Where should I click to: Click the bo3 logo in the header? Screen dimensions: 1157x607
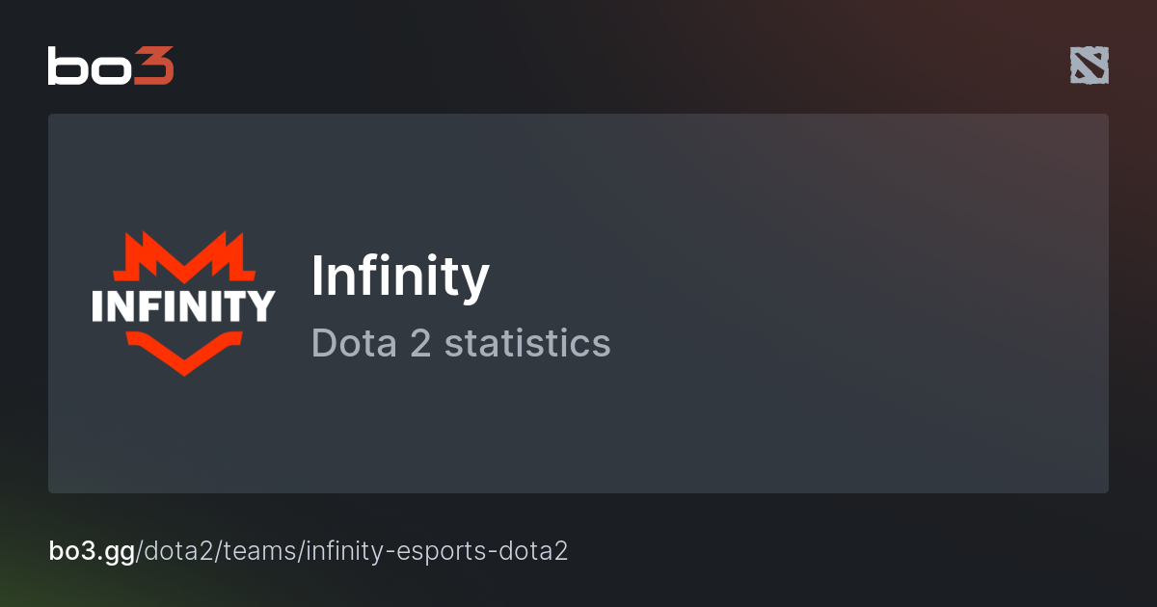tap(111, 66)
